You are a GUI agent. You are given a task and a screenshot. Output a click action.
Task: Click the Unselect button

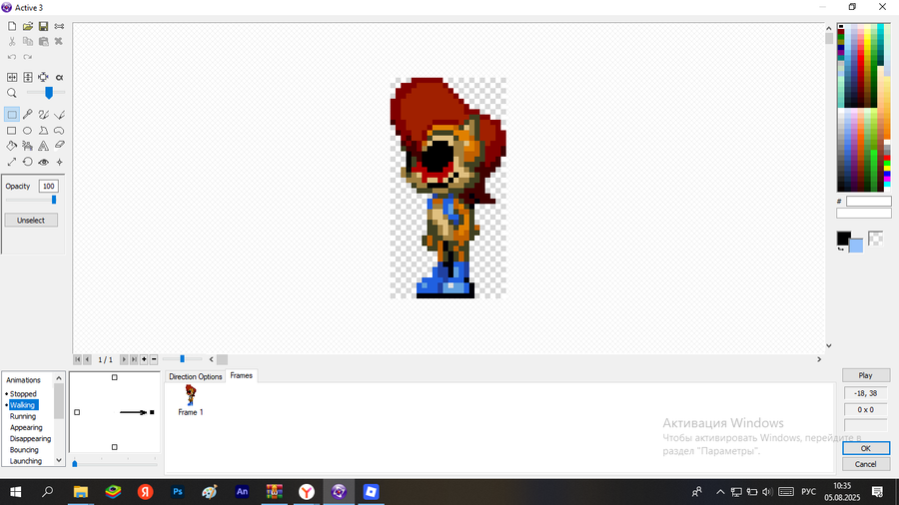point(31,220)
